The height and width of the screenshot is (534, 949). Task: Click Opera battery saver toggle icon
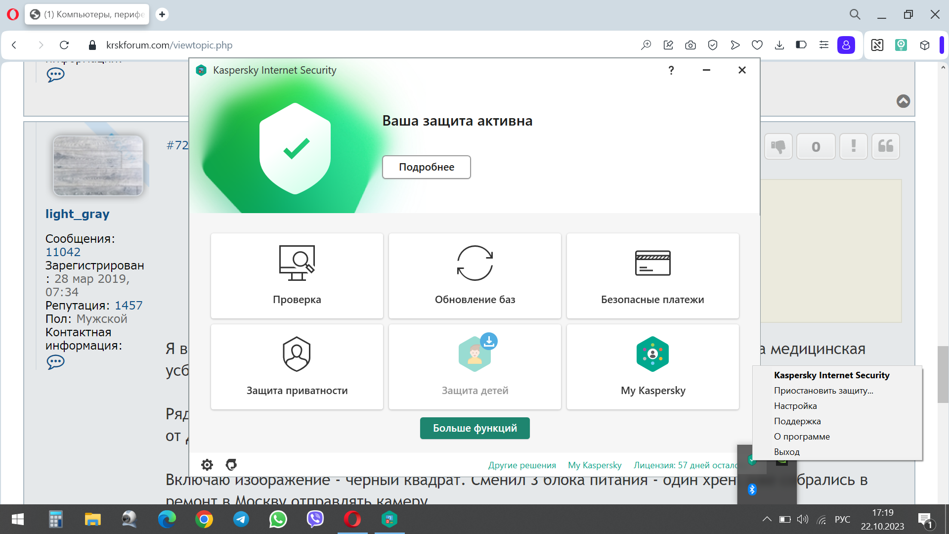[x=801, y=45]
